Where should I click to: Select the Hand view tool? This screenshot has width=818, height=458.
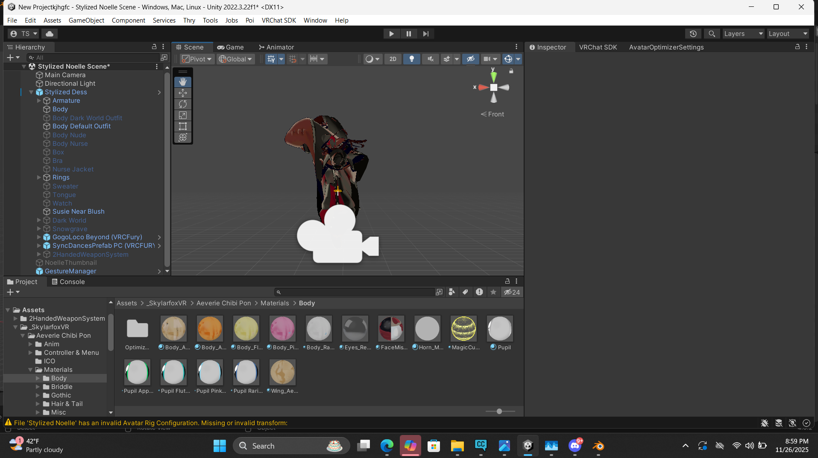pyautogui.click(x=183, y=81)
